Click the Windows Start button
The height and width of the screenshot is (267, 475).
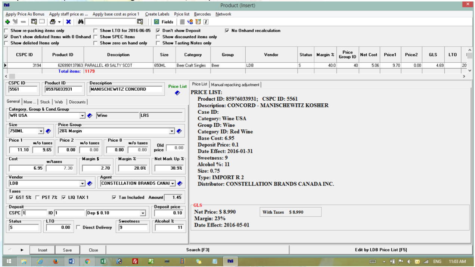pos(9,261)
